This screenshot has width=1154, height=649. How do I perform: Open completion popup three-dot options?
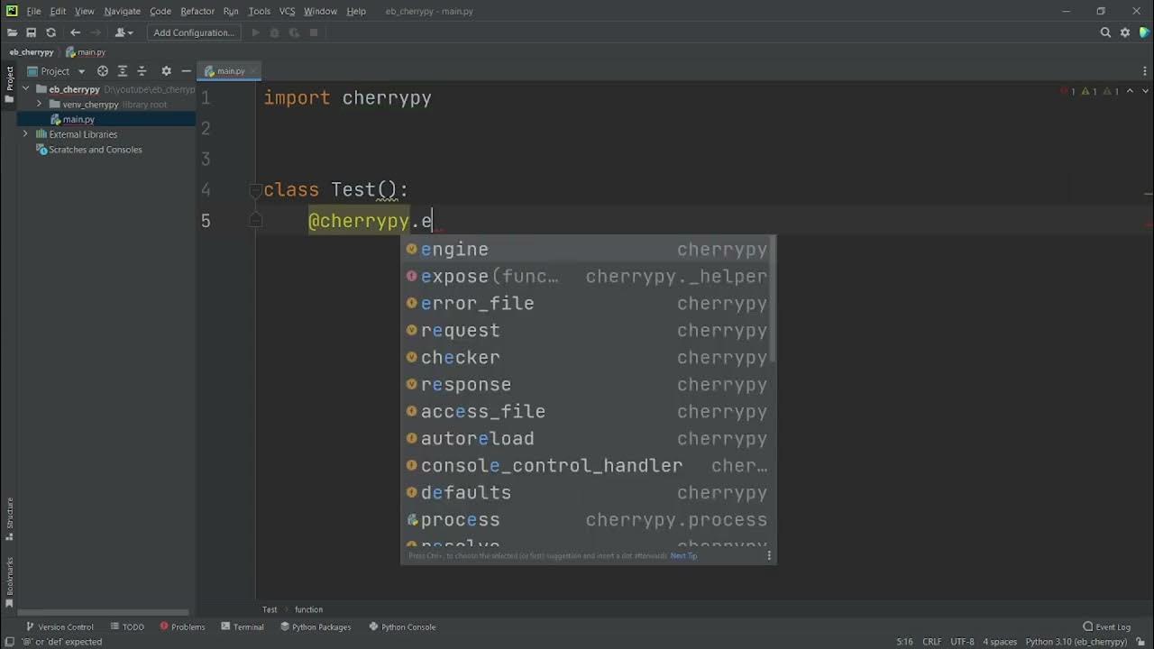point(769,555)
